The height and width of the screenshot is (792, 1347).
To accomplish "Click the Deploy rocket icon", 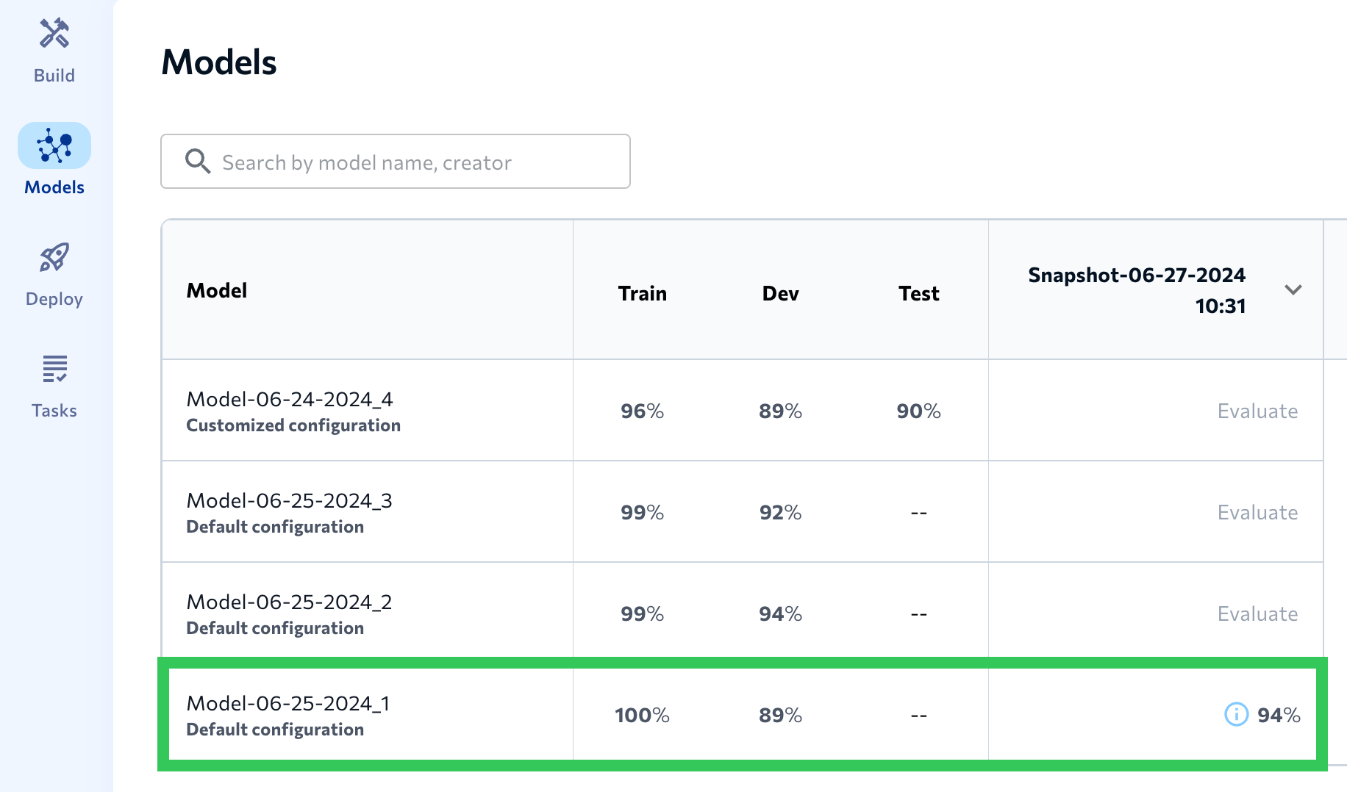I will tap(54, 258).
